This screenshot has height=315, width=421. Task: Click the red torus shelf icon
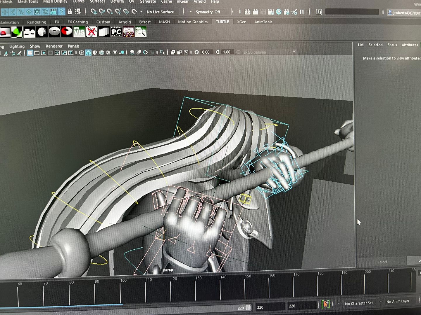tap(67, 32)
